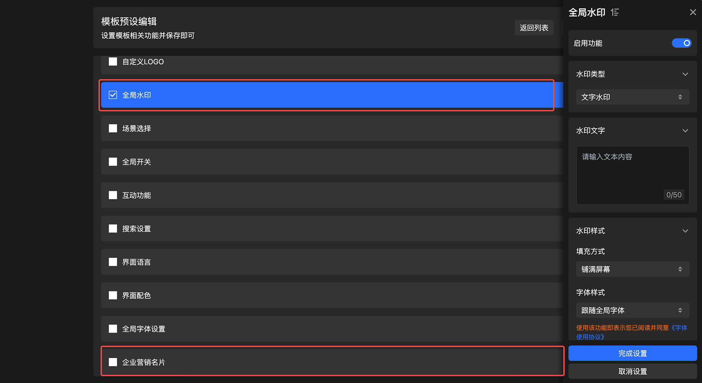Click the 返回列表 button
The image size is (702, 383).
click(x=534, y=28)
